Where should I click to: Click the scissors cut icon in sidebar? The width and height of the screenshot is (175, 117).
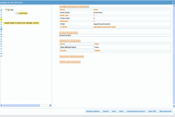tap(1, 32)
